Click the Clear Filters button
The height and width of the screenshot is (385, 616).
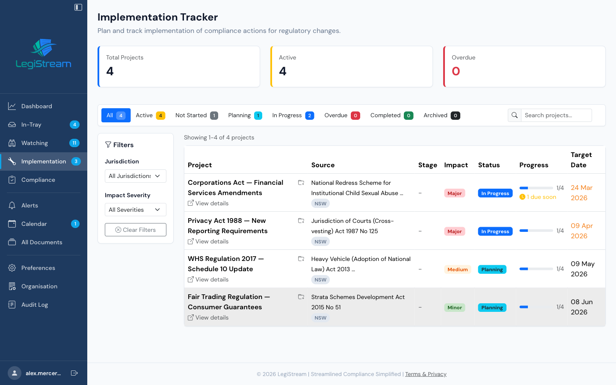coord(135,230)
